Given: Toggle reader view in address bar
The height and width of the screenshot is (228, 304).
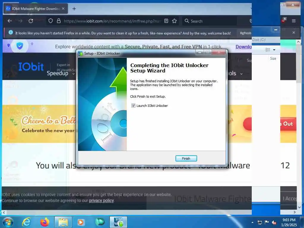Looking at the screenshot, I should tap(166, 21).
